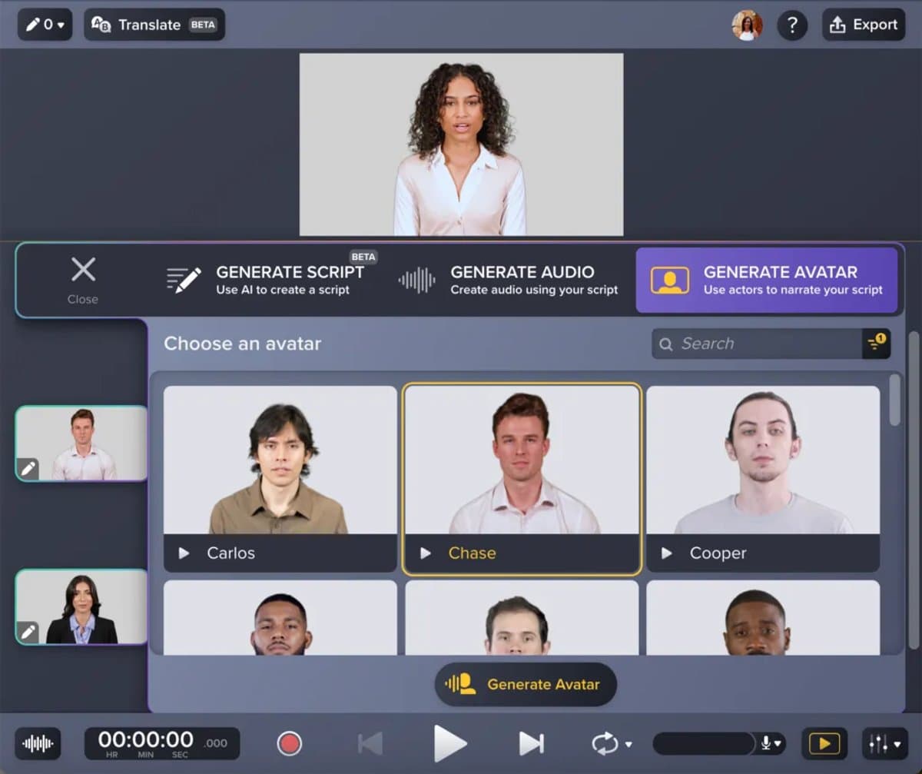Open the avatar filter options
The image size is (922, 774).
pyautogui.click(x=877, y=344)
